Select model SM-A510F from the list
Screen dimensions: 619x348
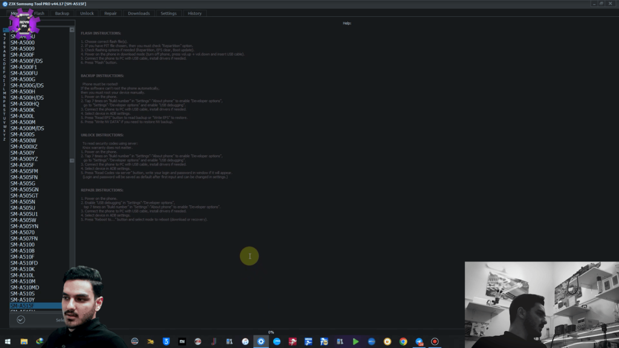22,257
